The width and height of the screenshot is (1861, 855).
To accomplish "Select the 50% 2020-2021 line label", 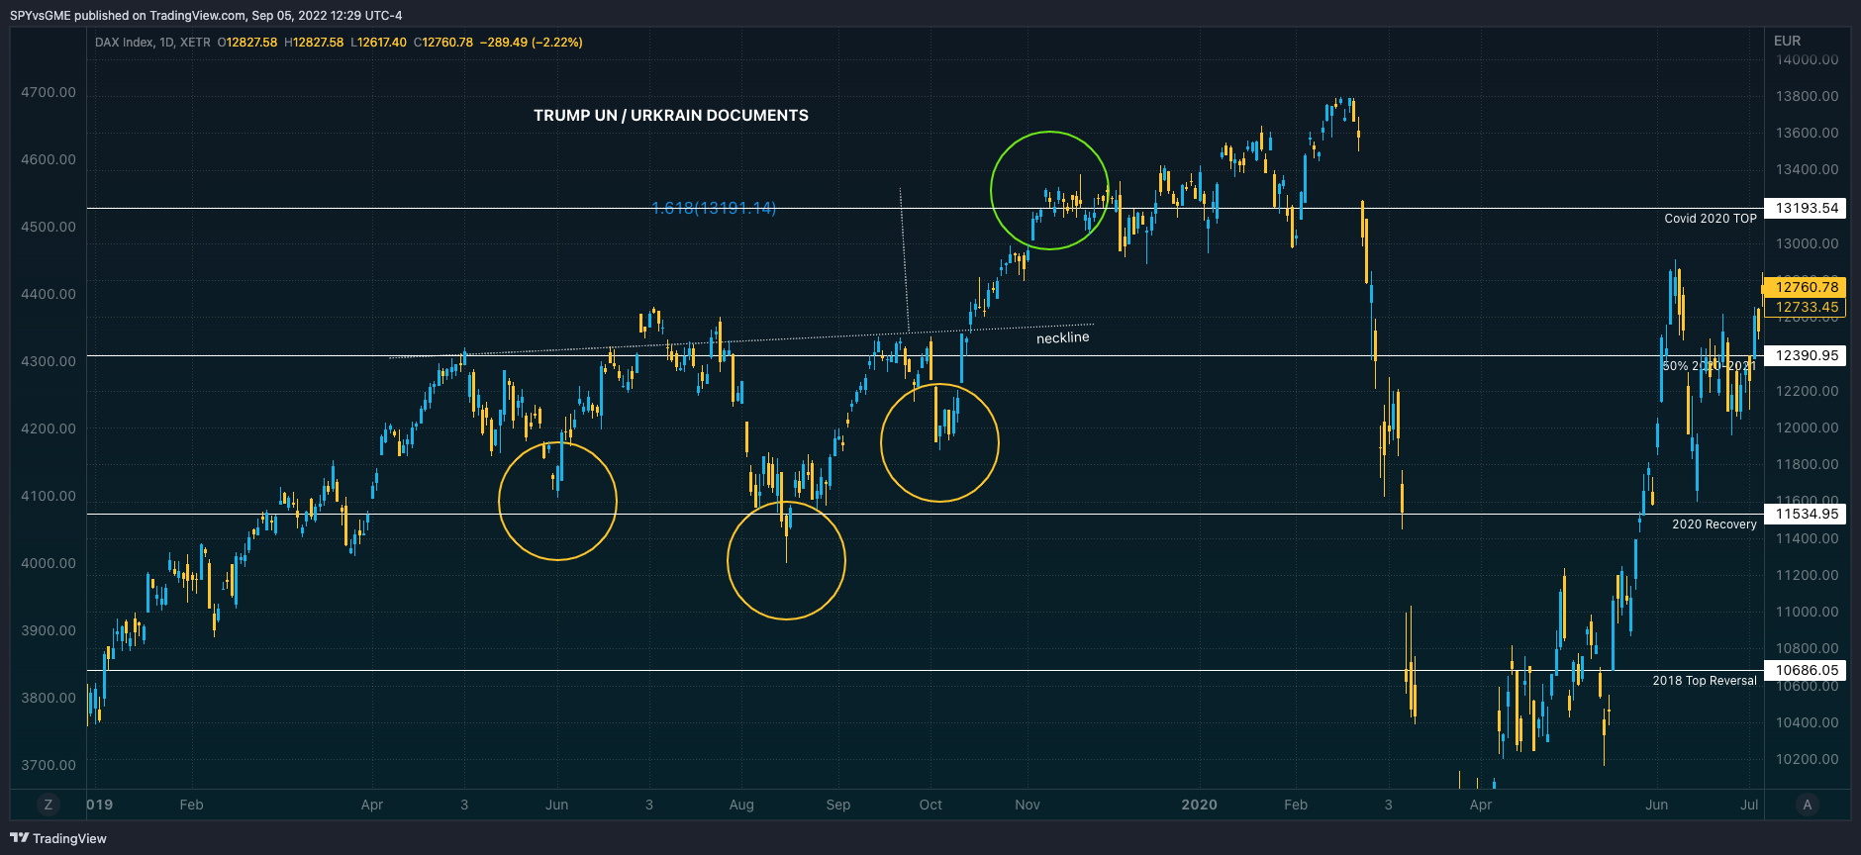I will 1709,366.
